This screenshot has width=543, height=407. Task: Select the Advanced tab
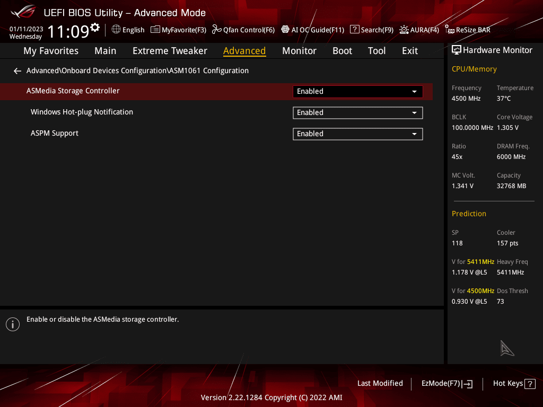[x=244, y=51]
